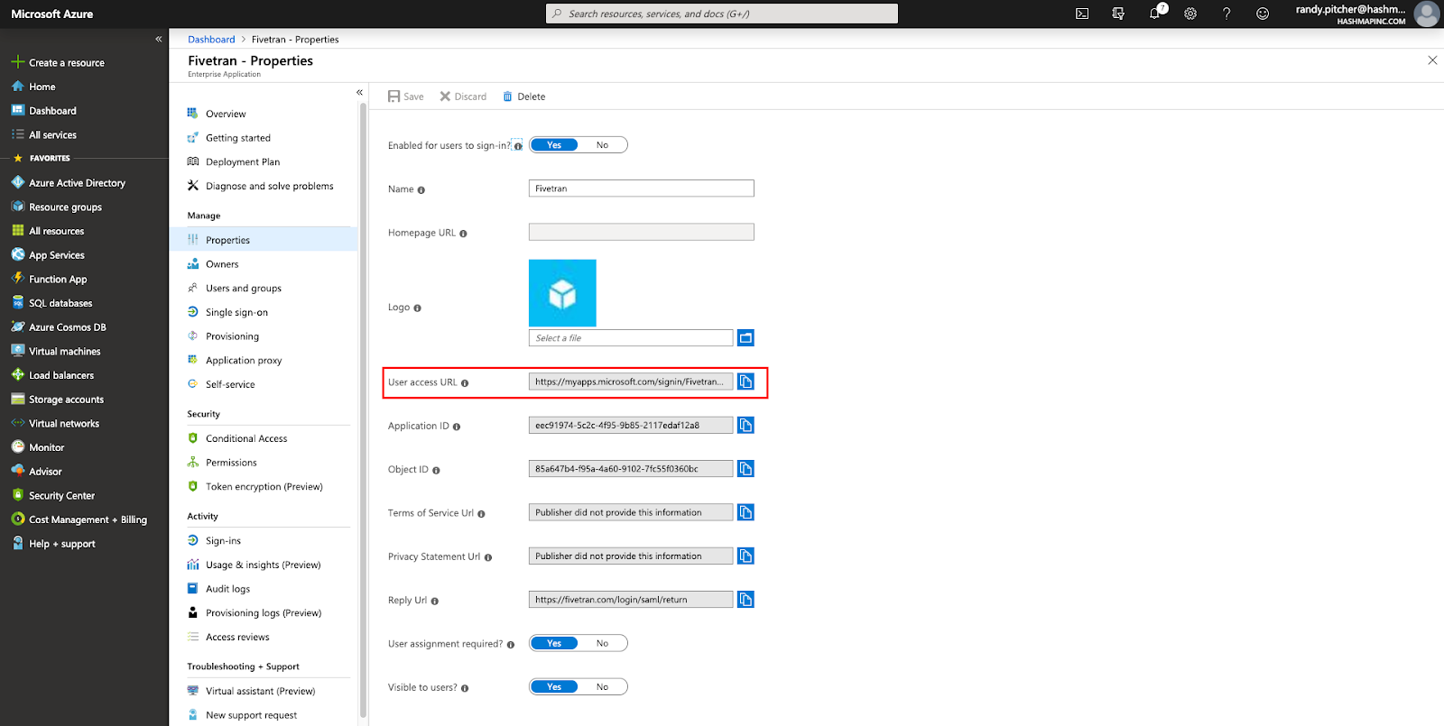Copy the User access URL
The image size is (1444, 726).
745,381
